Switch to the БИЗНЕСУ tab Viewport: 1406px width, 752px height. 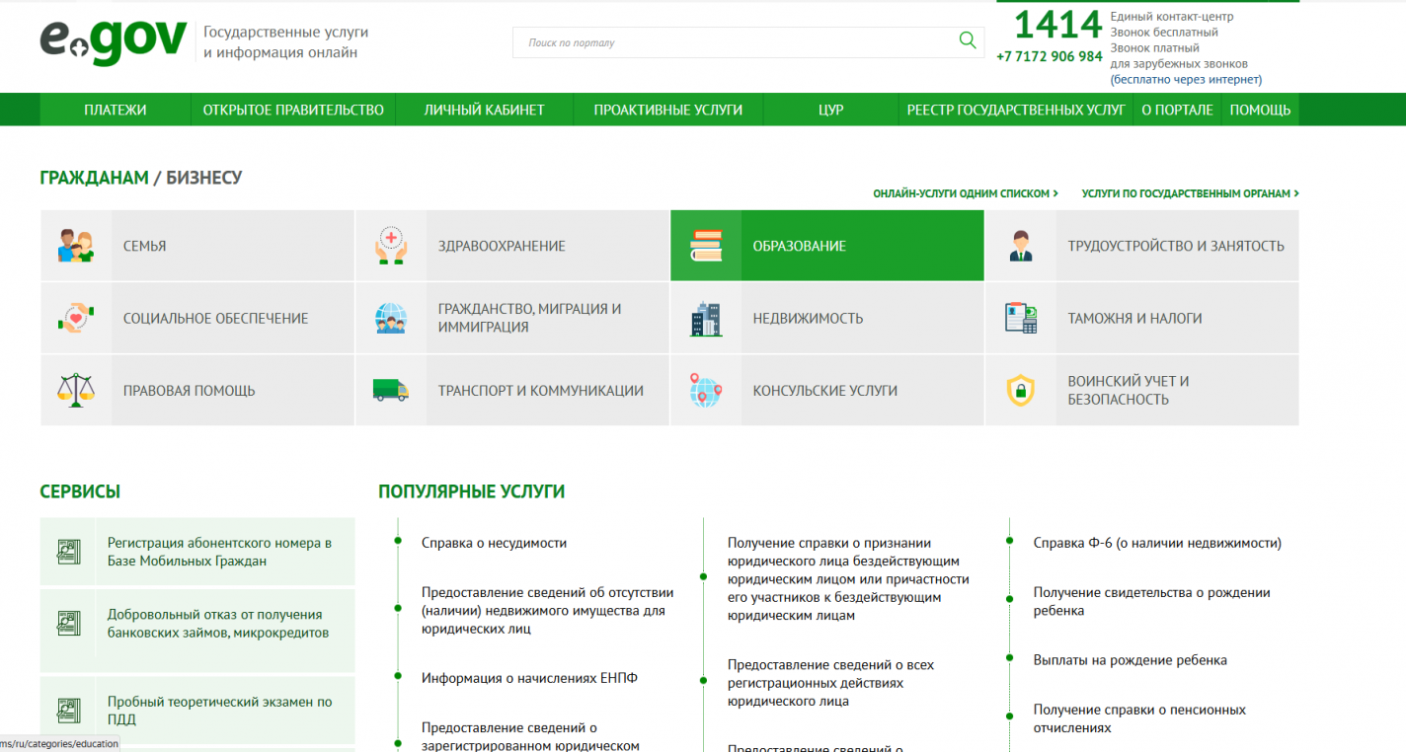coord(203,178)
